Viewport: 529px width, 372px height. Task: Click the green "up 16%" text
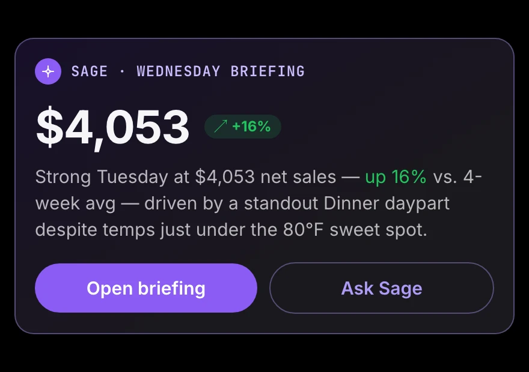point(396,177)
